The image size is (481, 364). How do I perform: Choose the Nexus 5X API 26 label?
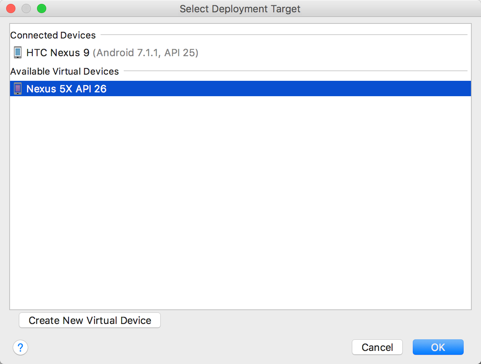pos(66,89)
